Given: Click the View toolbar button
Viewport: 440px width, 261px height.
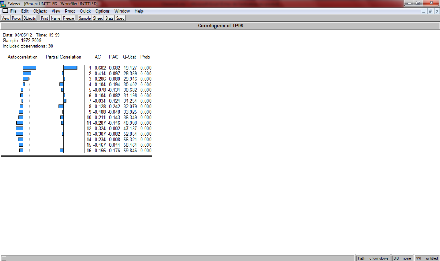Looking at the screenshot, I should point(5,18).
